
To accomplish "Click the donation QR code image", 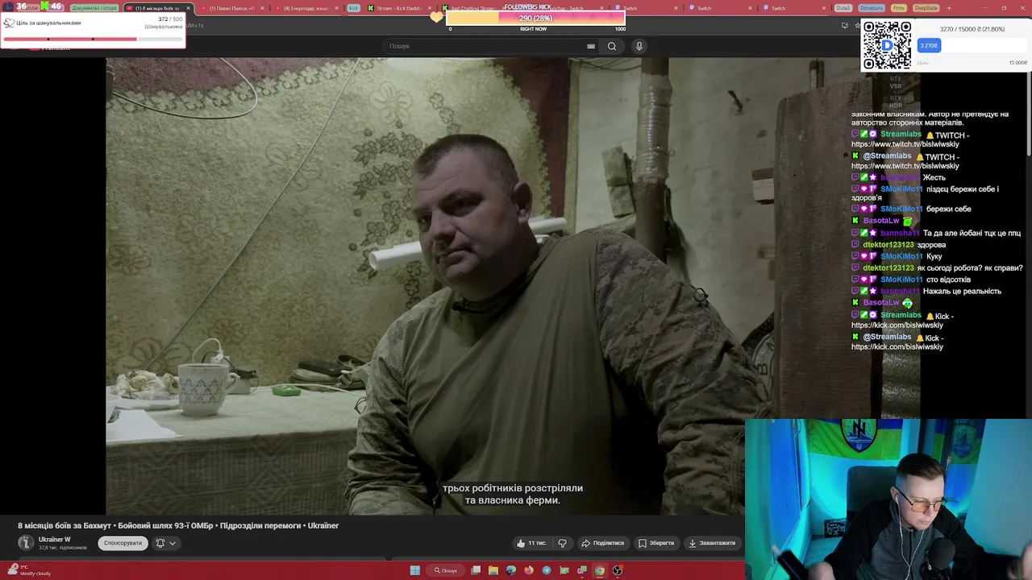I will pos(887,45).
